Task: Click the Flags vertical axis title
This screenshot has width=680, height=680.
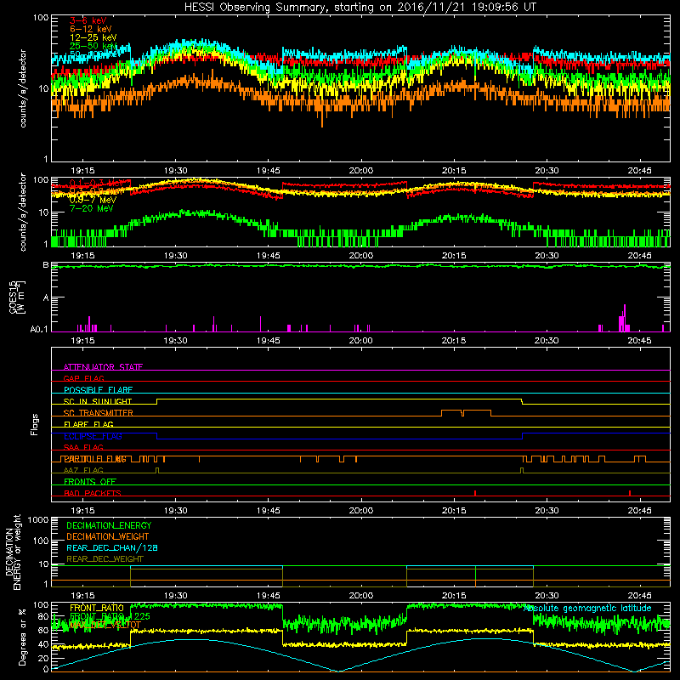Action: [35, 424]
